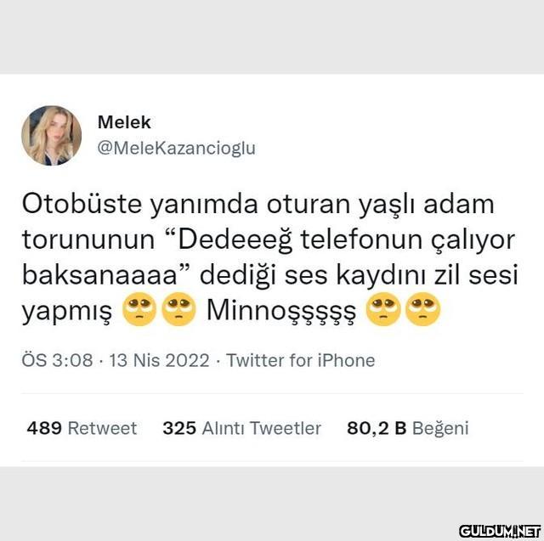Select the emoji just before Minnoşşşşş
This screenshot has width=544, height=541.
178,309
